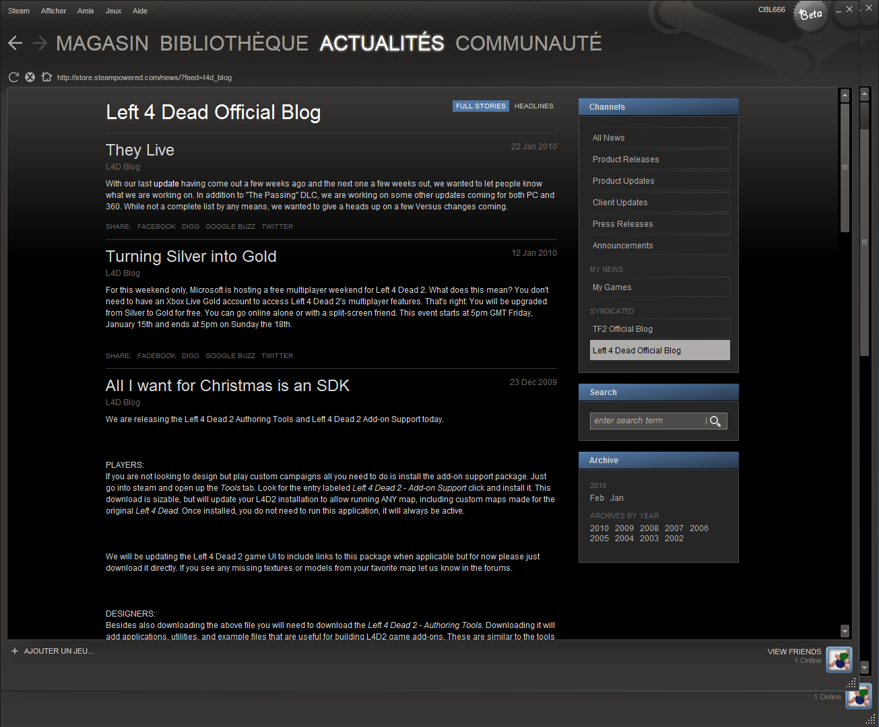Open the 2009 archive year

point(624,528)
